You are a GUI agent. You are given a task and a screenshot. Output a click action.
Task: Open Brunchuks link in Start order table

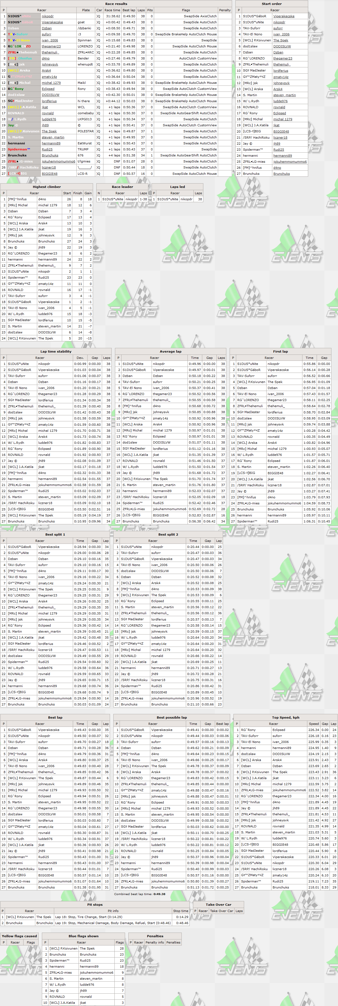tap(281, 173)
